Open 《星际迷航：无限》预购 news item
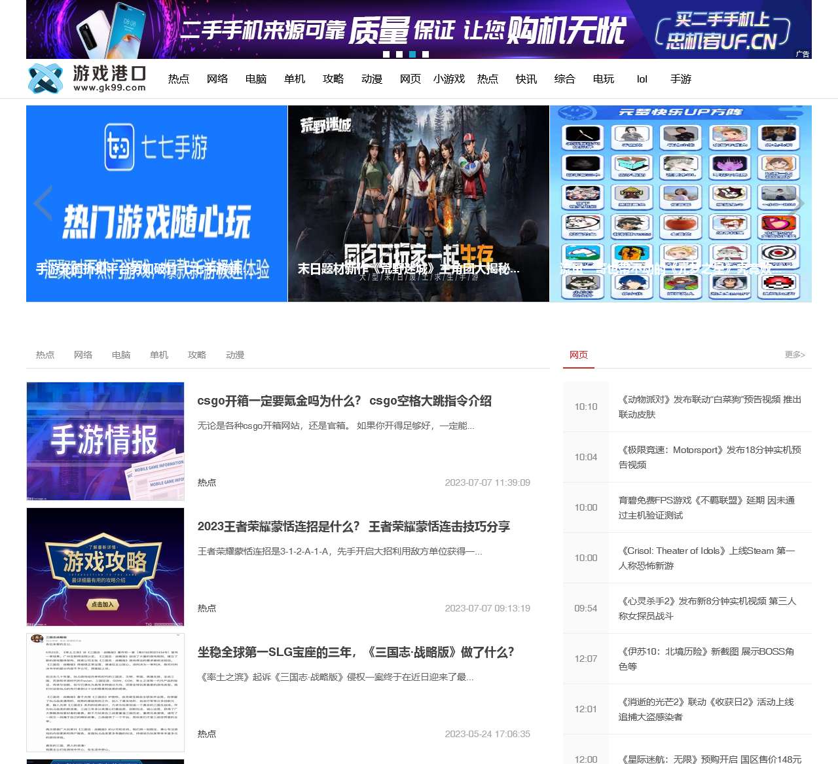The image size is (838, 764). tap(710, 759)
